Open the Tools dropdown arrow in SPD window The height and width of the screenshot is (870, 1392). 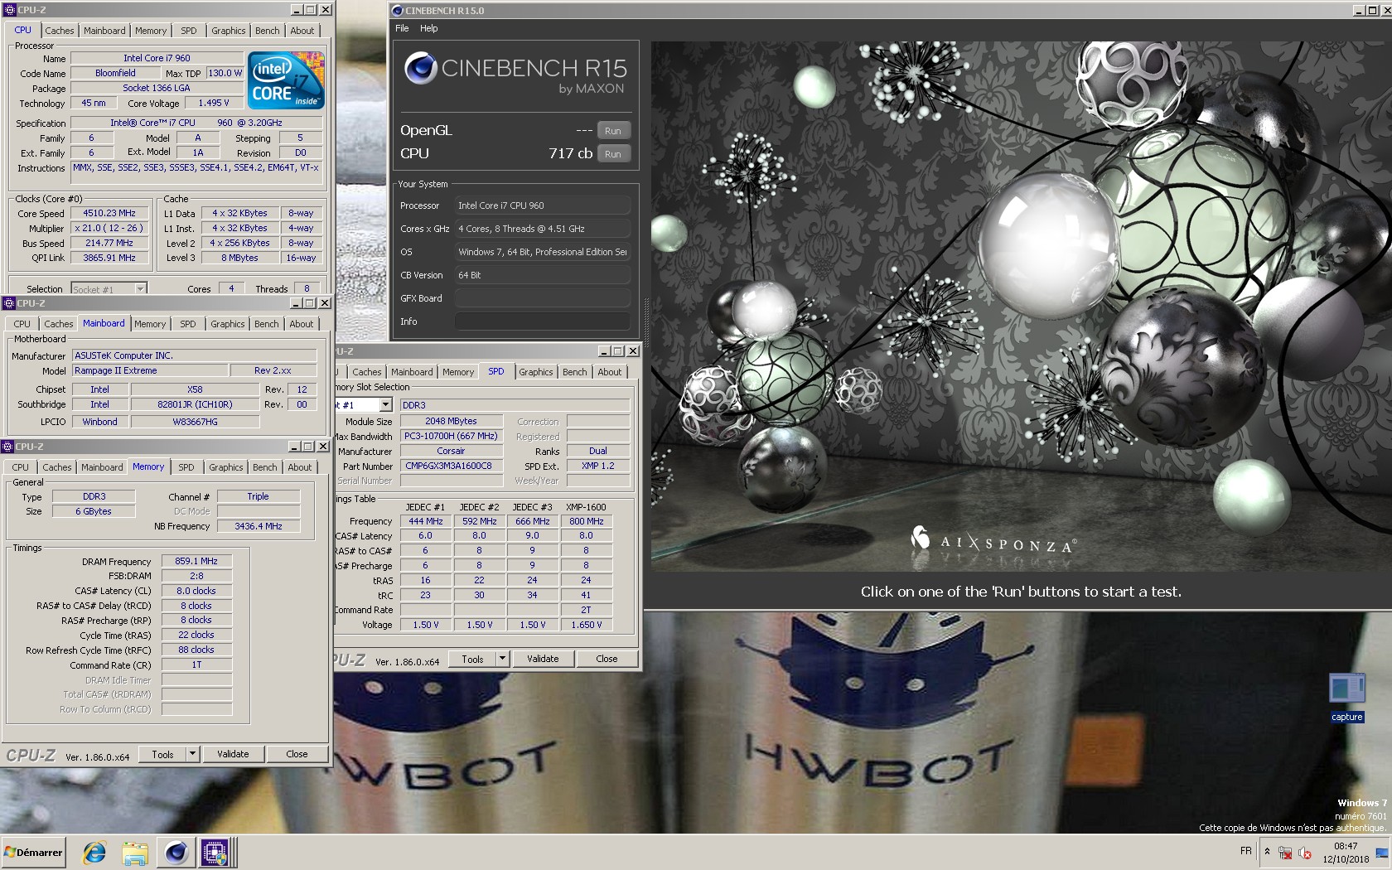501,659
